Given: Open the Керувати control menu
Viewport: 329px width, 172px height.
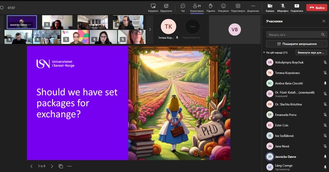Looking at the screenshot, I should 153,7.
